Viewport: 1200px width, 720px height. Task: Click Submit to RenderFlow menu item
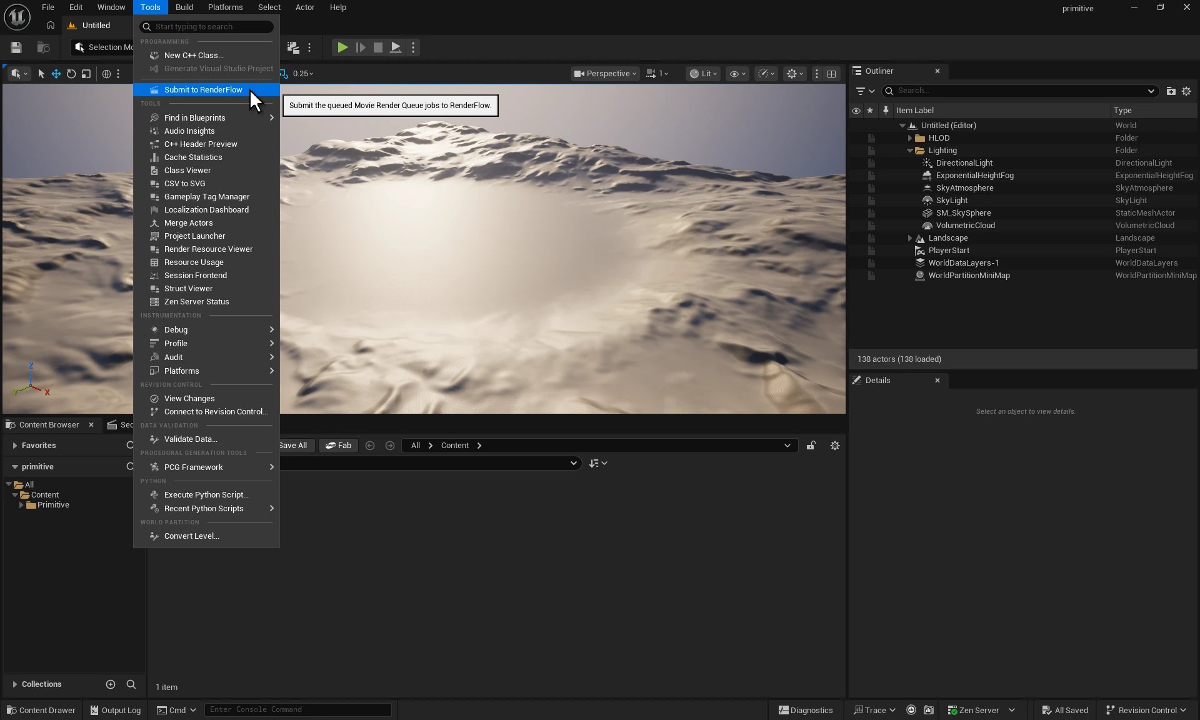[x=206, y=90]
